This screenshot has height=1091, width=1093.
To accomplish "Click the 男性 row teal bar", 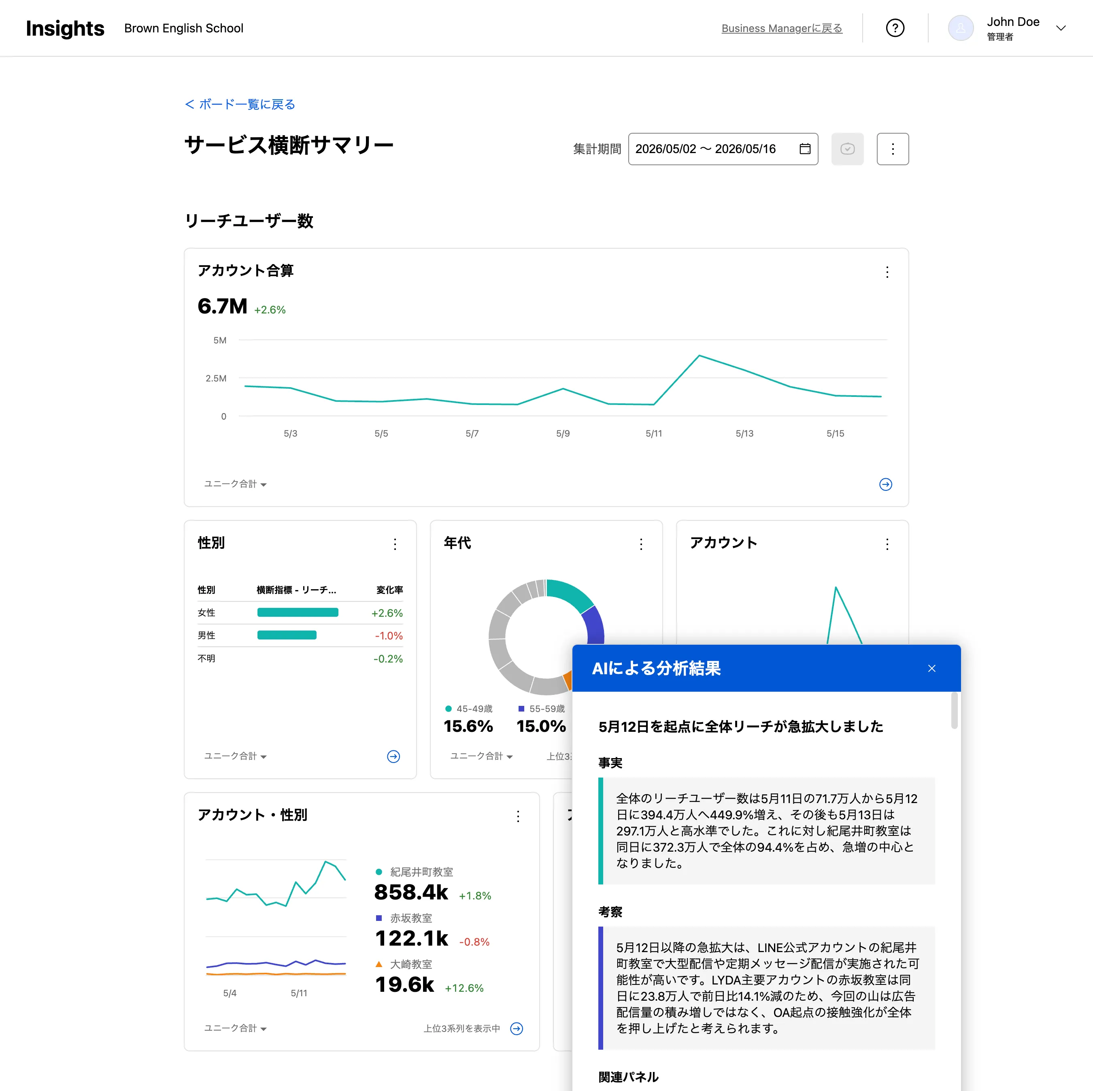I will tap(287, 635).
